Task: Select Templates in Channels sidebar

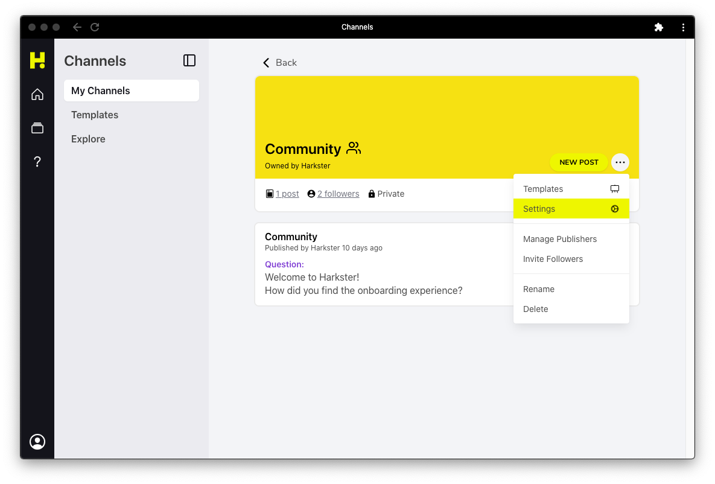Action: [132, 115]
